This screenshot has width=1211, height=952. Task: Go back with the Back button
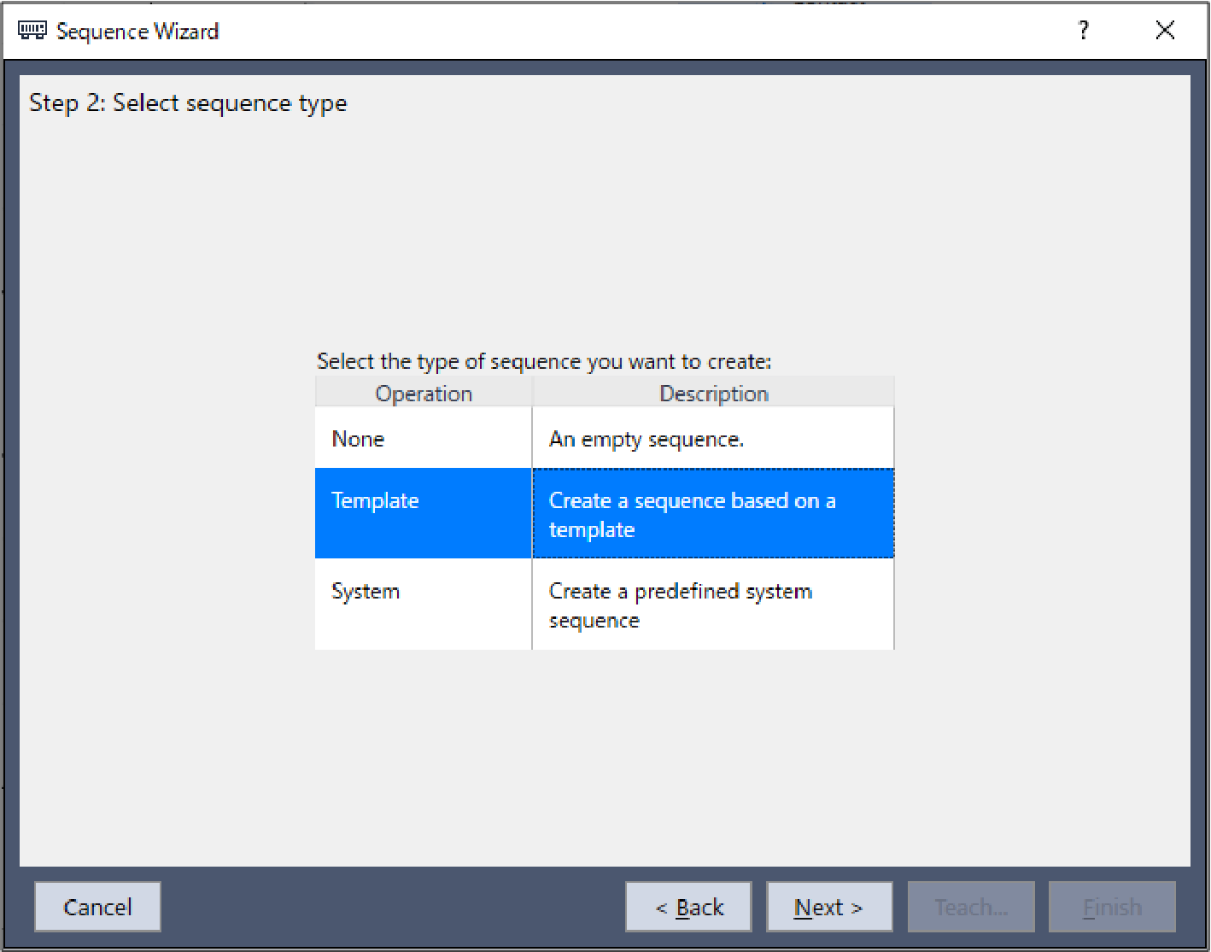coord(688,907)
